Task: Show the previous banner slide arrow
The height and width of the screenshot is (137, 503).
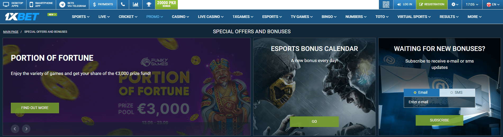Action: point(15,129)
